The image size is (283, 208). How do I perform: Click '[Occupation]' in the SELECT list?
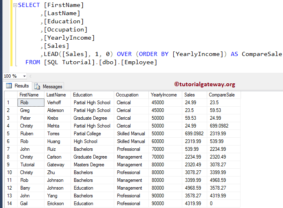66,30
